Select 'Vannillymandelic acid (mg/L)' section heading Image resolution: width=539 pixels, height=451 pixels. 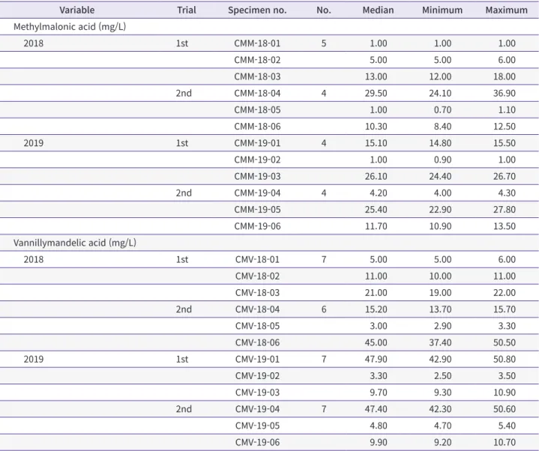coord(75,243)
